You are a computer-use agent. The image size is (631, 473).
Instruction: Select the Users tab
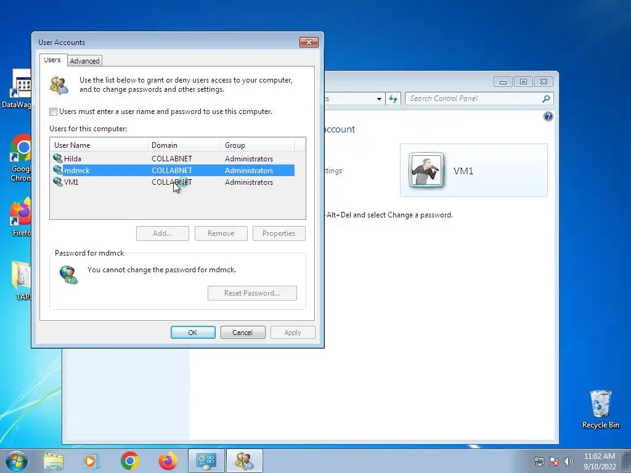pos(52,60)
